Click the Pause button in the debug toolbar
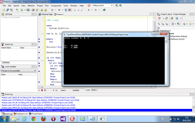 click(x=66, y=10)
